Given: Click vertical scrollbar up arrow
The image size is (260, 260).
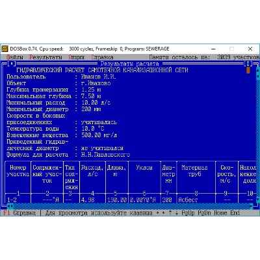Looking at the screenshot, I should click(257, 70).
